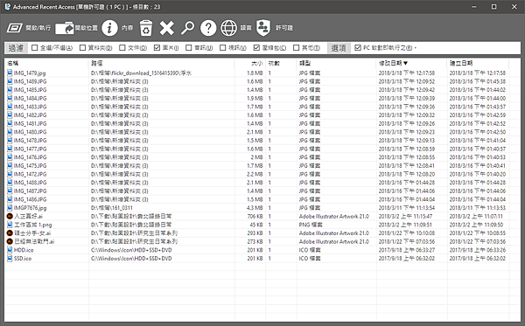Click the Illustrator icon of 人正真好.ai
Viewport: 525px width, 326px height.
coord(10,217)
